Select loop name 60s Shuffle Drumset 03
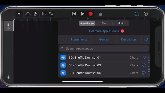 click(85, 65)
